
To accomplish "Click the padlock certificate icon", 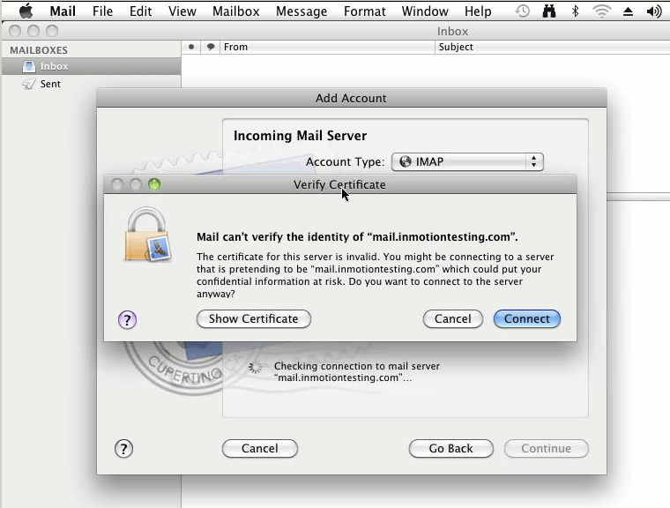I will 147,235.
